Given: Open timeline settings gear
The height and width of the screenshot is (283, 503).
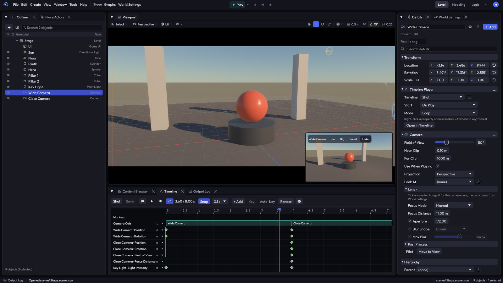Looking at the screenshot, I should coord(299,201).
